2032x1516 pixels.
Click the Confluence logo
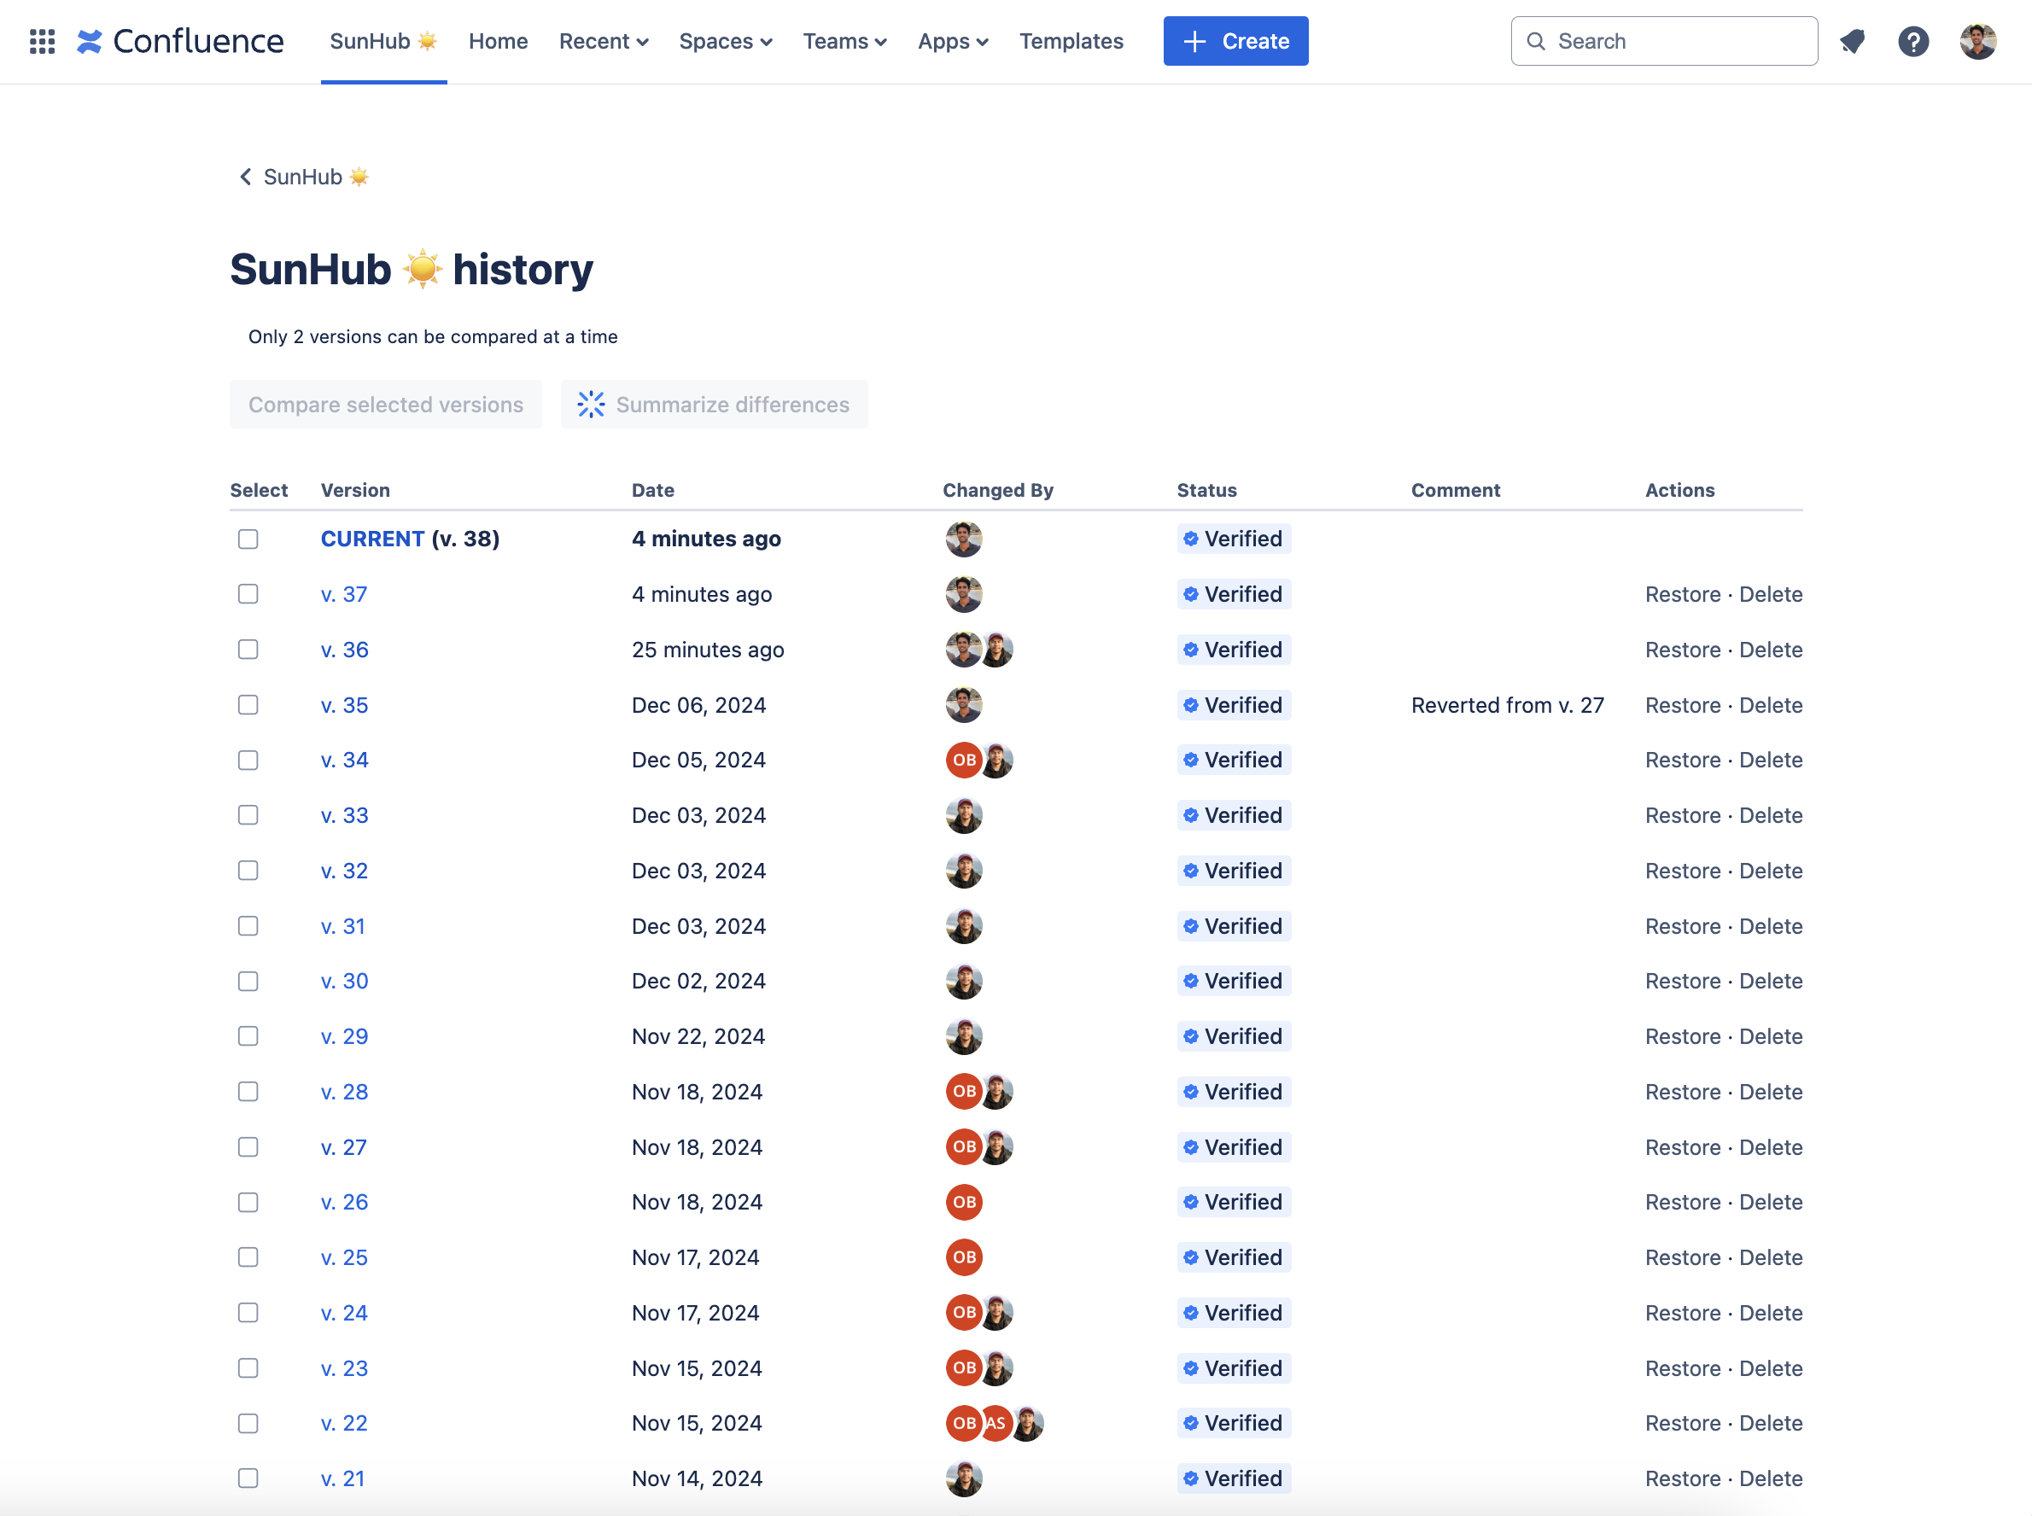[180, 41]
